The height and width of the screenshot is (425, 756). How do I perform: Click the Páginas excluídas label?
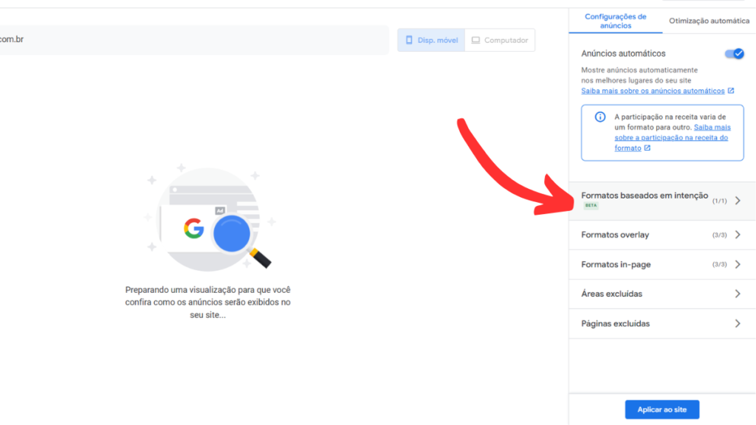(615, 324)
